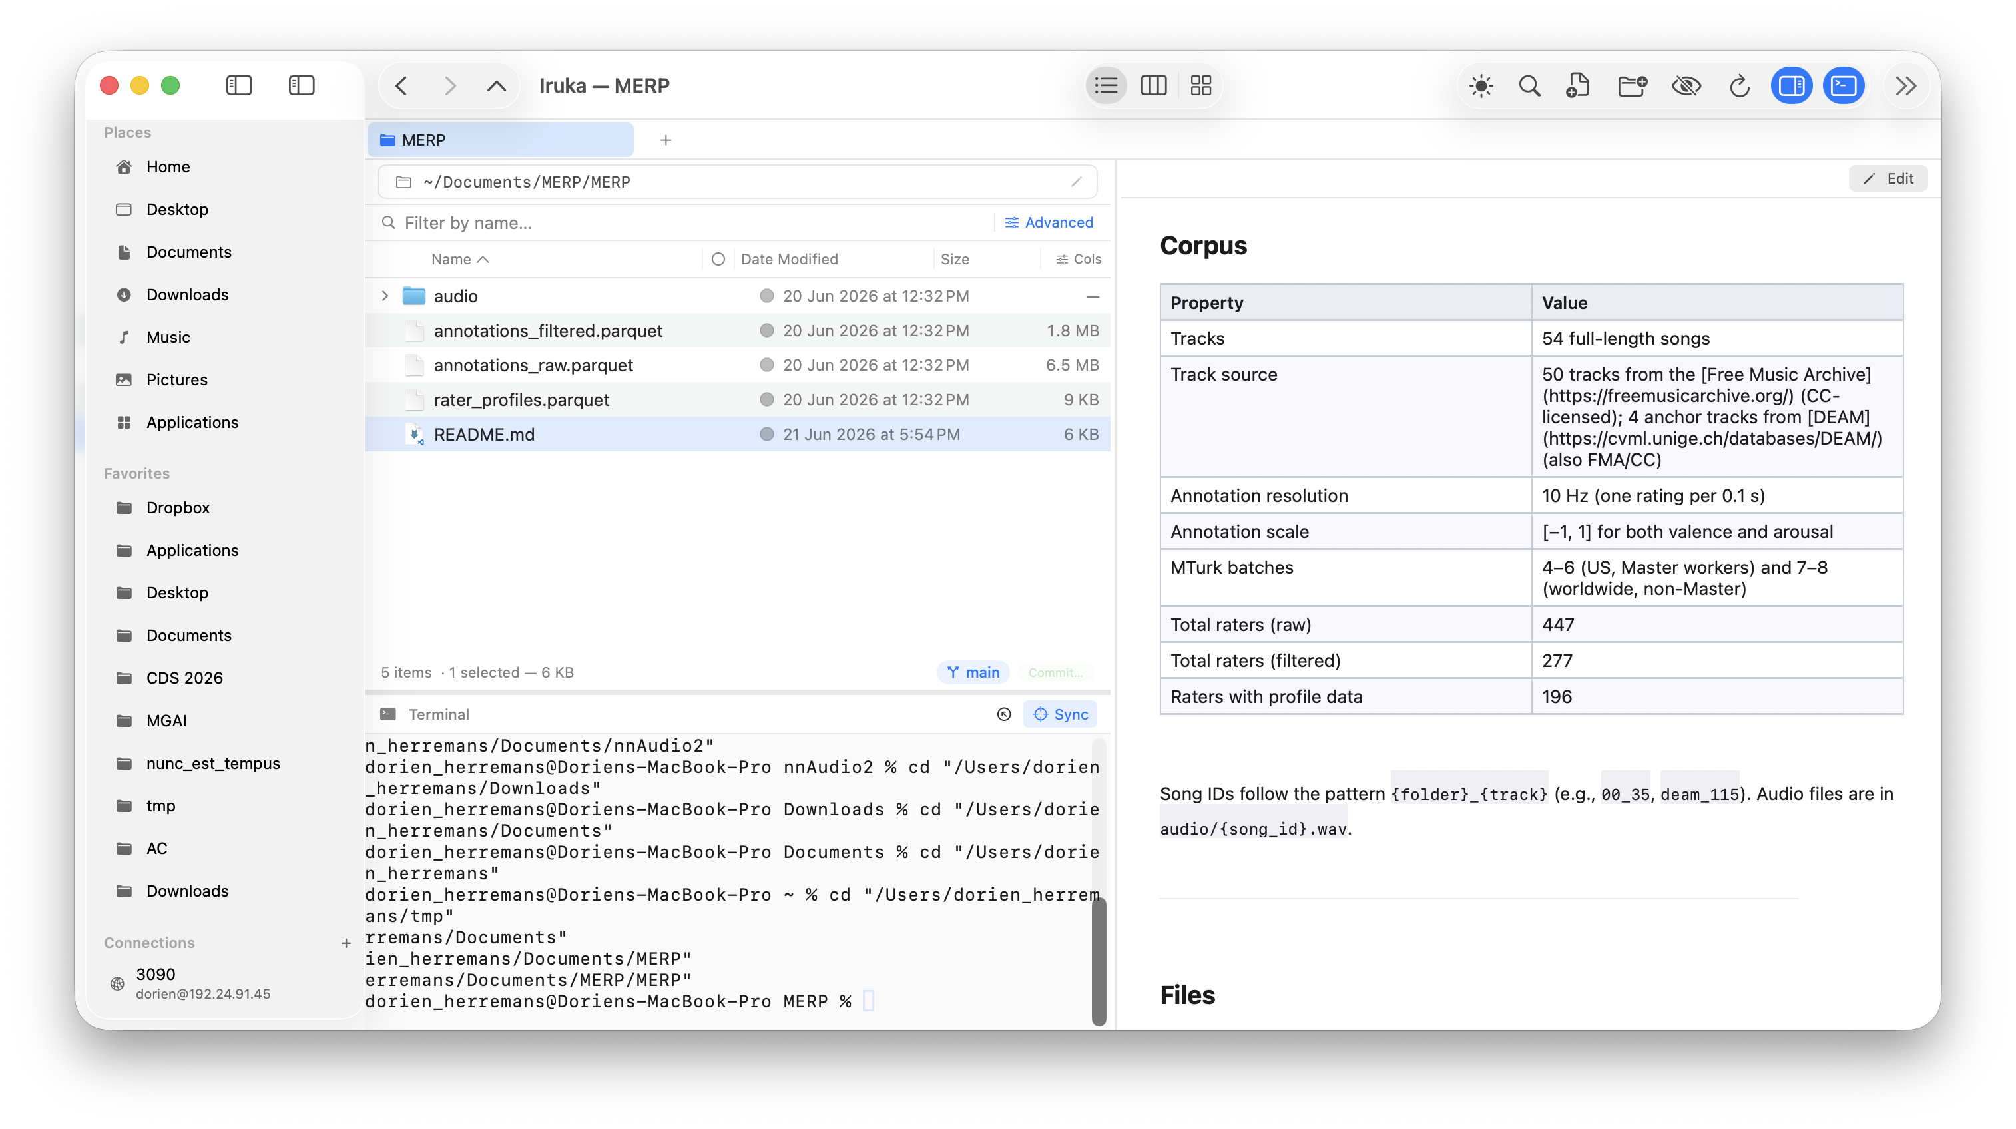Click the brightness/appearance sun icon

(1481, 85)
